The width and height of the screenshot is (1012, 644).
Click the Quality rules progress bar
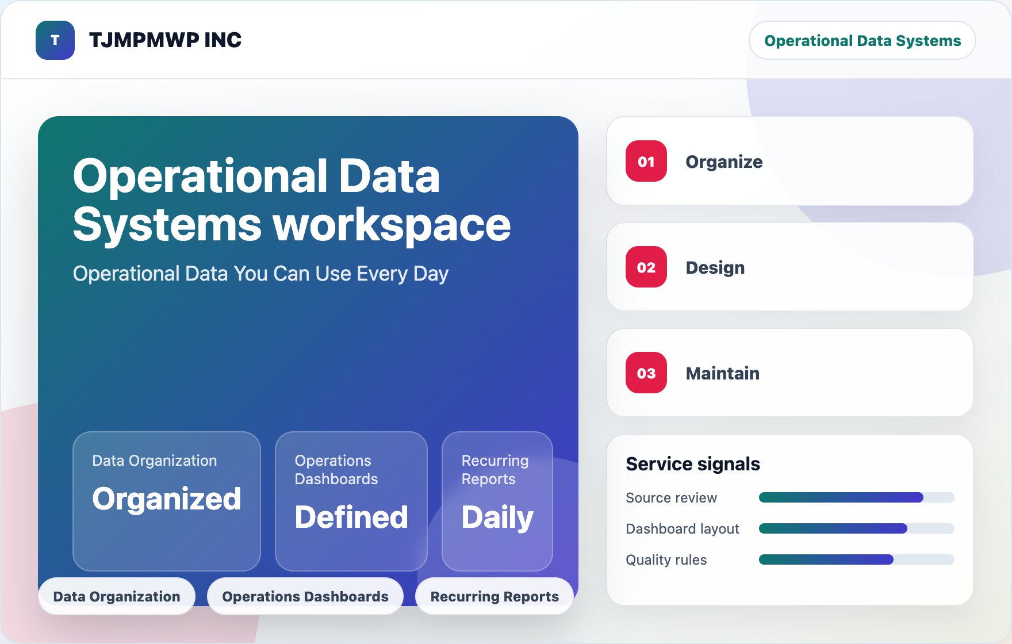click(x=856, y=559)
